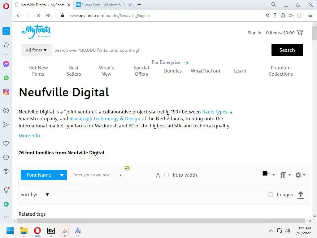Open Bundles menu item
The image size is (317, 238).
173,71
